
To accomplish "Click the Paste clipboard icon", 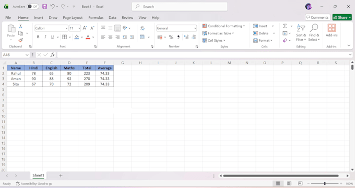I will pos(11,29).
